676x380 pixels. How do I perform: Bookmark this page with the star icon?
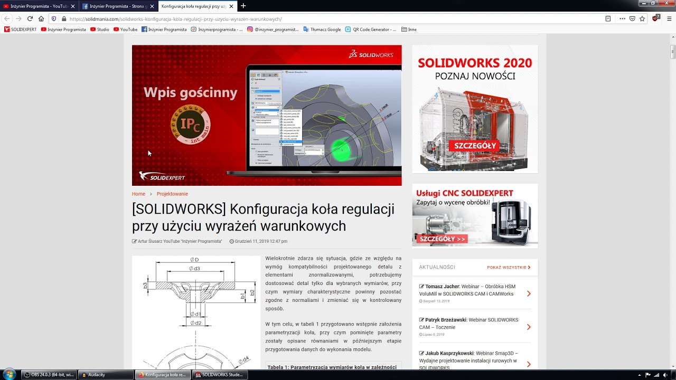tap(642, 18)
